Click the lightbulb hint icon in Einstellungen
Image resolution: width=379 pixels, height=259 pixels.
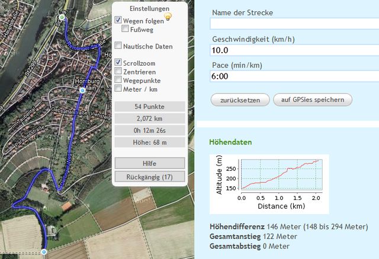(168, 17)
